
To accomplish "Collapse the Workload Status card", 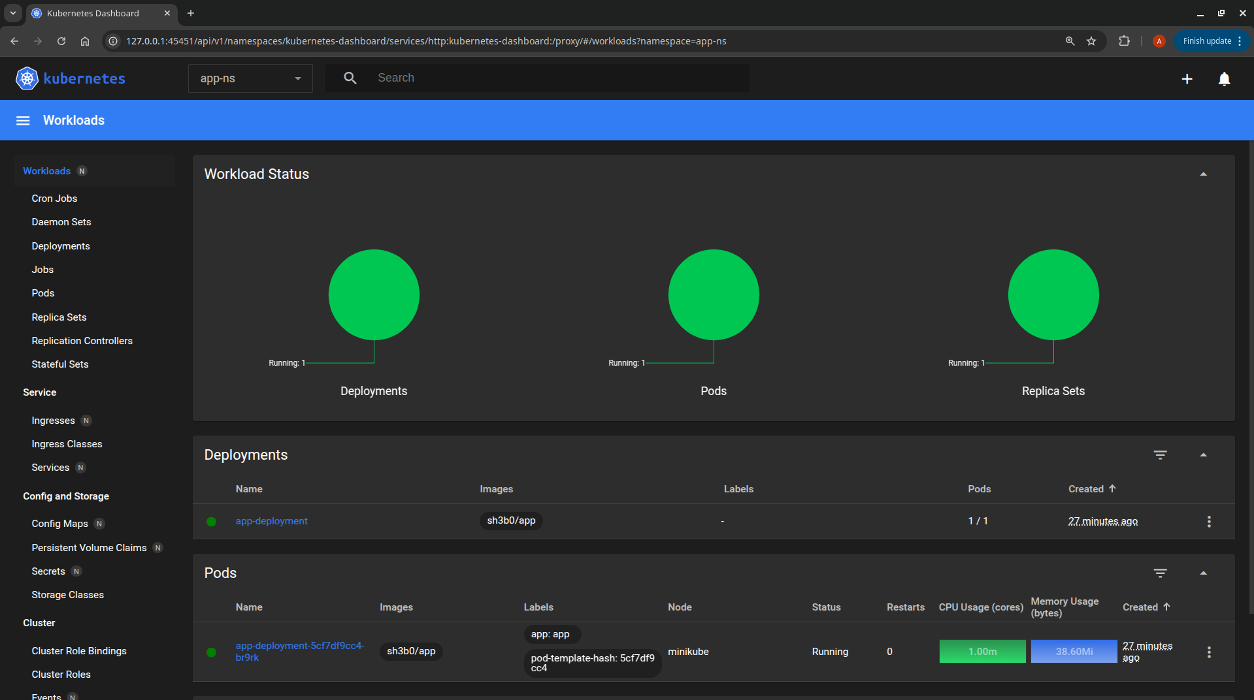I will [x=1203, y=174].
